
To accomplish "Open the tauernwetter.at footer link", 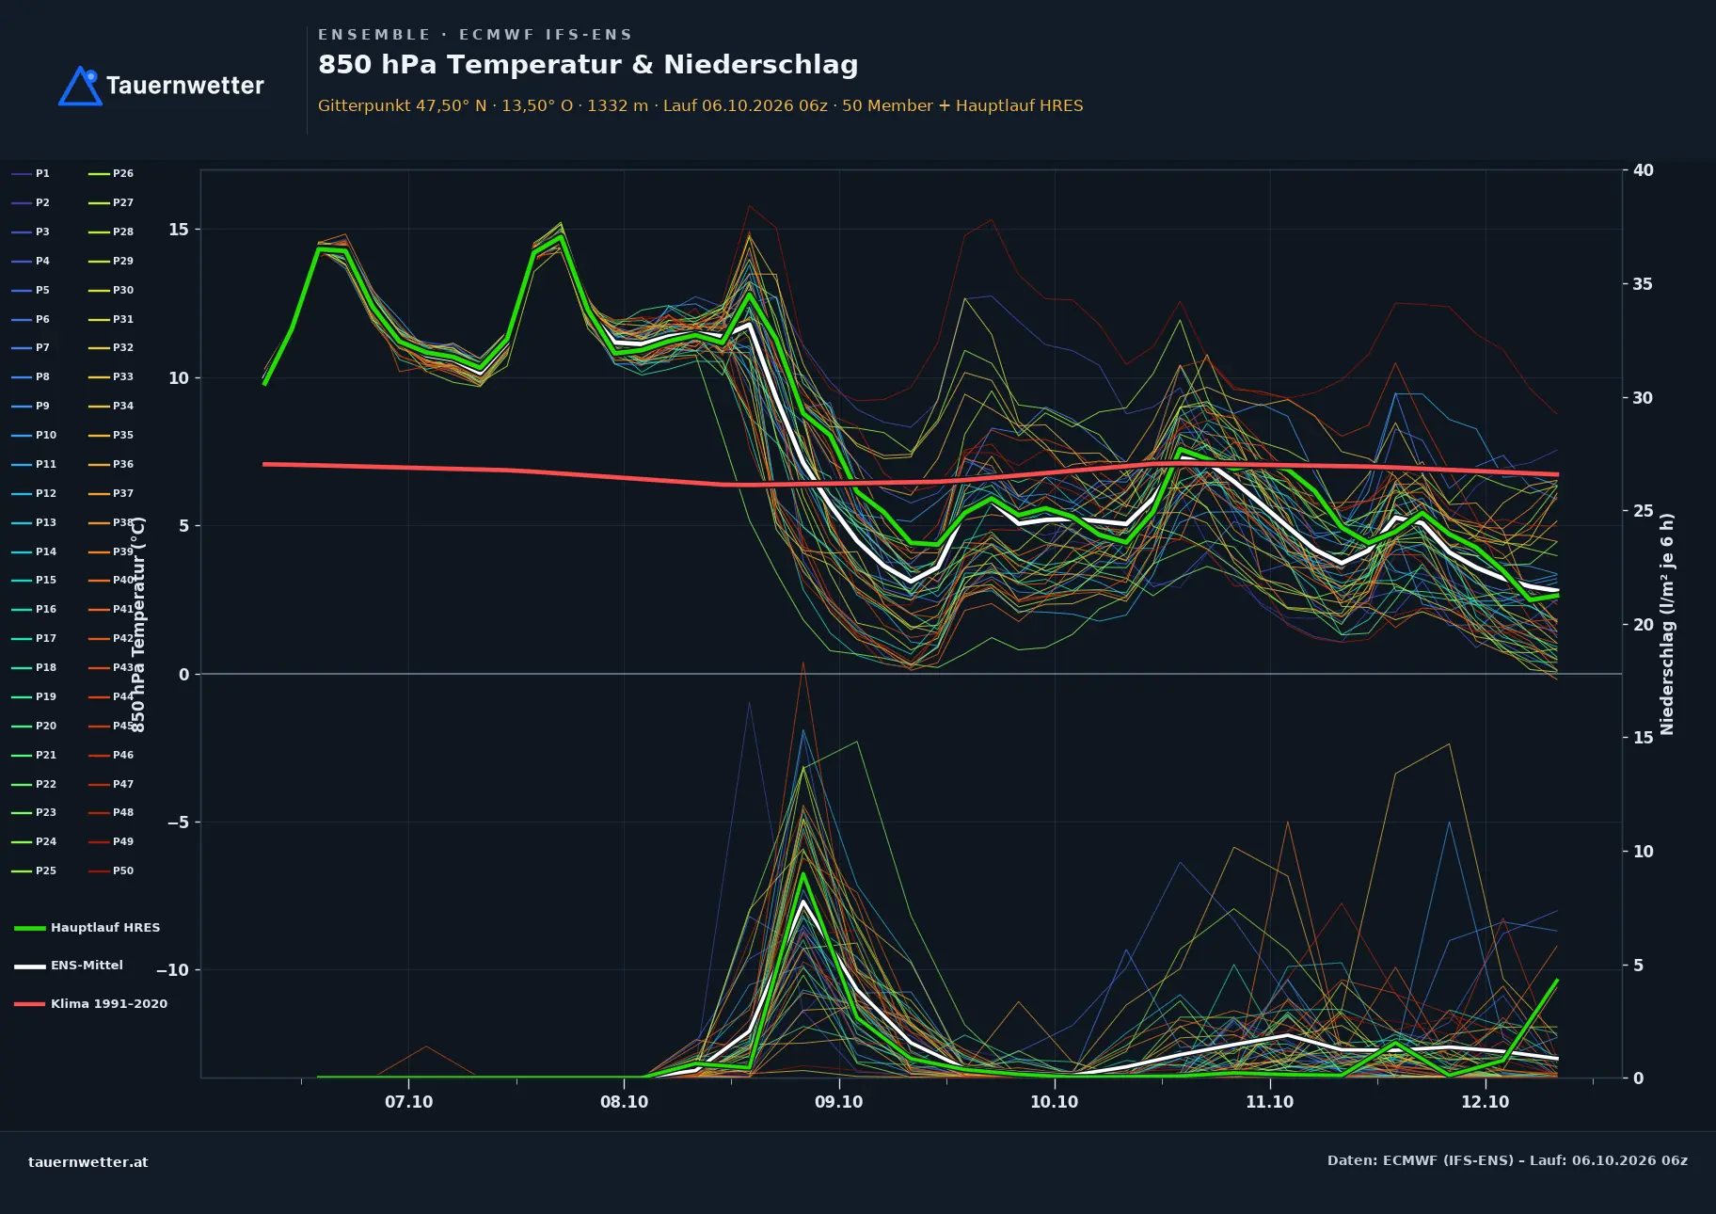I will pyautogui.click(x=88, y=1162).
